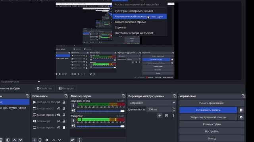Lock the Захват экрана 2 source
Screen dimensions: 254x142
click(64, 115)
